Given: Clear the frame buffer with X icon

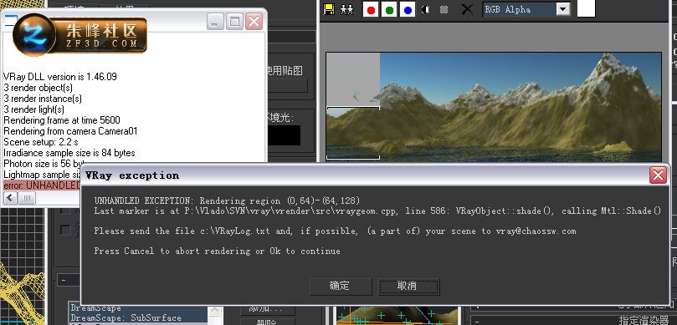Looking at the screenshot, I should tap(467, 9).
